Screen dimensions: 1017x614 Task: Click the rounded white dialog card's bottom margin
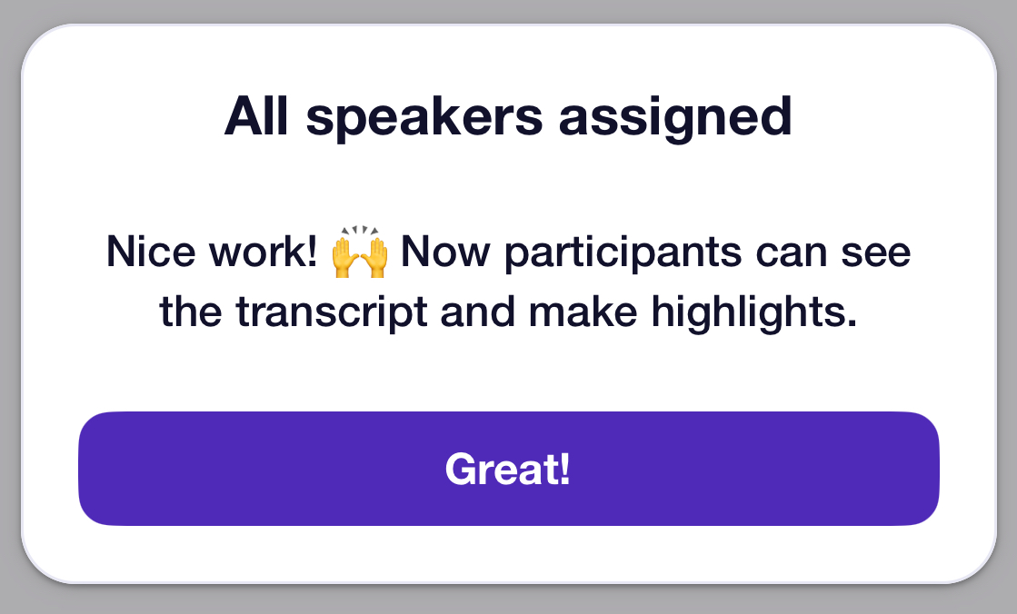(x=509, y=554)
